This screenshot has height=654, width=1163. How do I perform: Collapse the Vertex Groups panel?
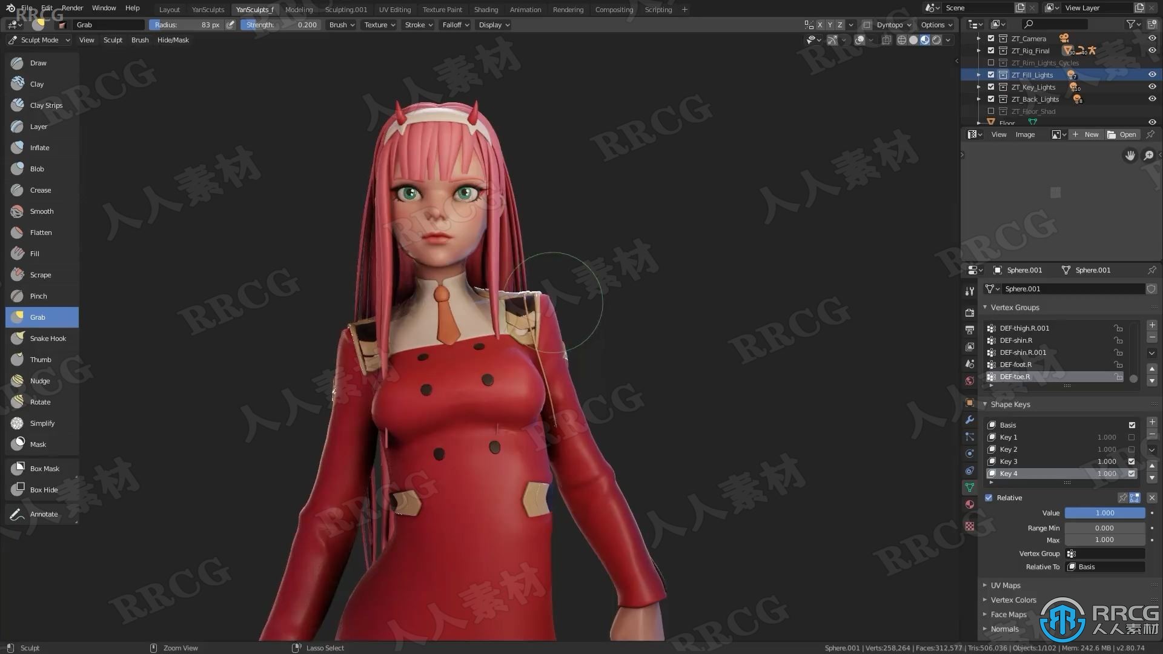pos(1015,308)
